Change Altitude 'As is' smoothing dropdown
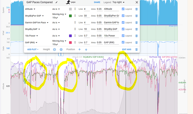 click(56, 9)
